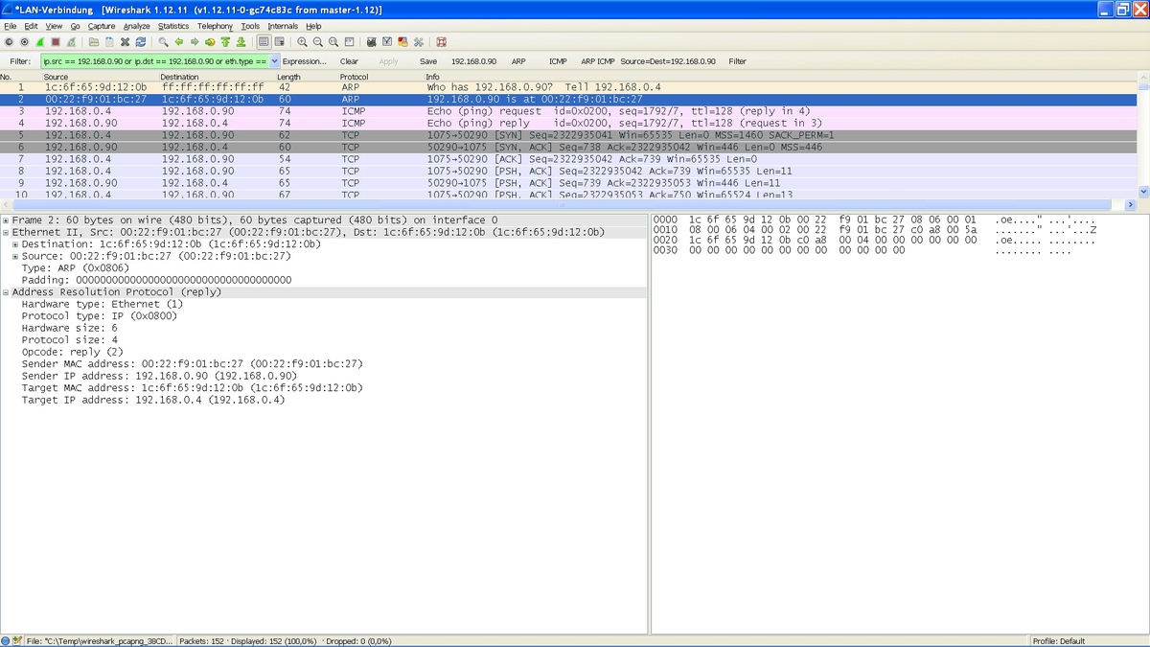The width and height of the screenshot is (1150, 647).
Task: Select 'Target IP address: 192.168.0.4' line
Action: [153, 400]
